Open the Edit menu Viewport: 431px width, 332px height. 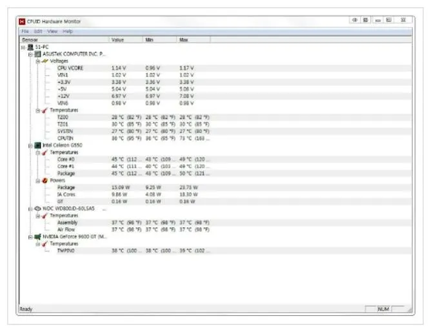pyautogui.click(x=38, y=32)
